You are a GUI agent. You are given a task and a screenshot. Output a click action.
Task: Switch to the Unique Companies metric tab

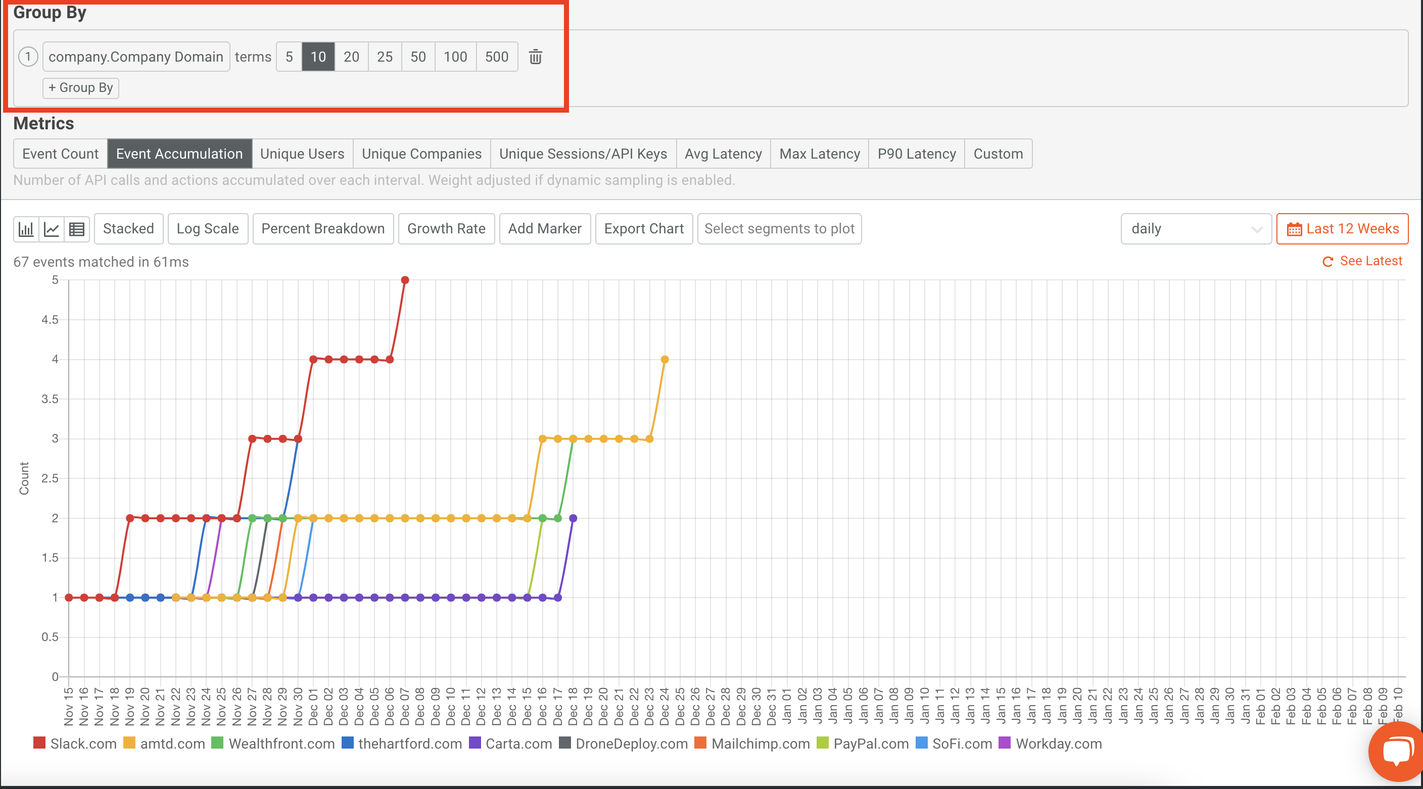click(x=421, y=154)
